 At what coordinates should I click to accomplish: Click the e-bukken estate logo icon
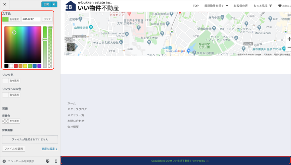point(70,6)
